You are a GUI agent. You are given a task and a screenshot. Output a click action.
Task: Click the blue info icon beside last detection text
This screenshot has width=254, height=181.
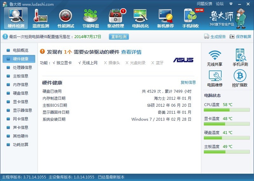[x=5, y=37]
